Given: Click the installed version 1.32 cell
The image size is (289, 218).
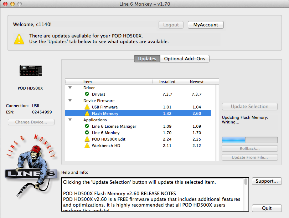Looking at the screenshot, I should click(167, 113).
